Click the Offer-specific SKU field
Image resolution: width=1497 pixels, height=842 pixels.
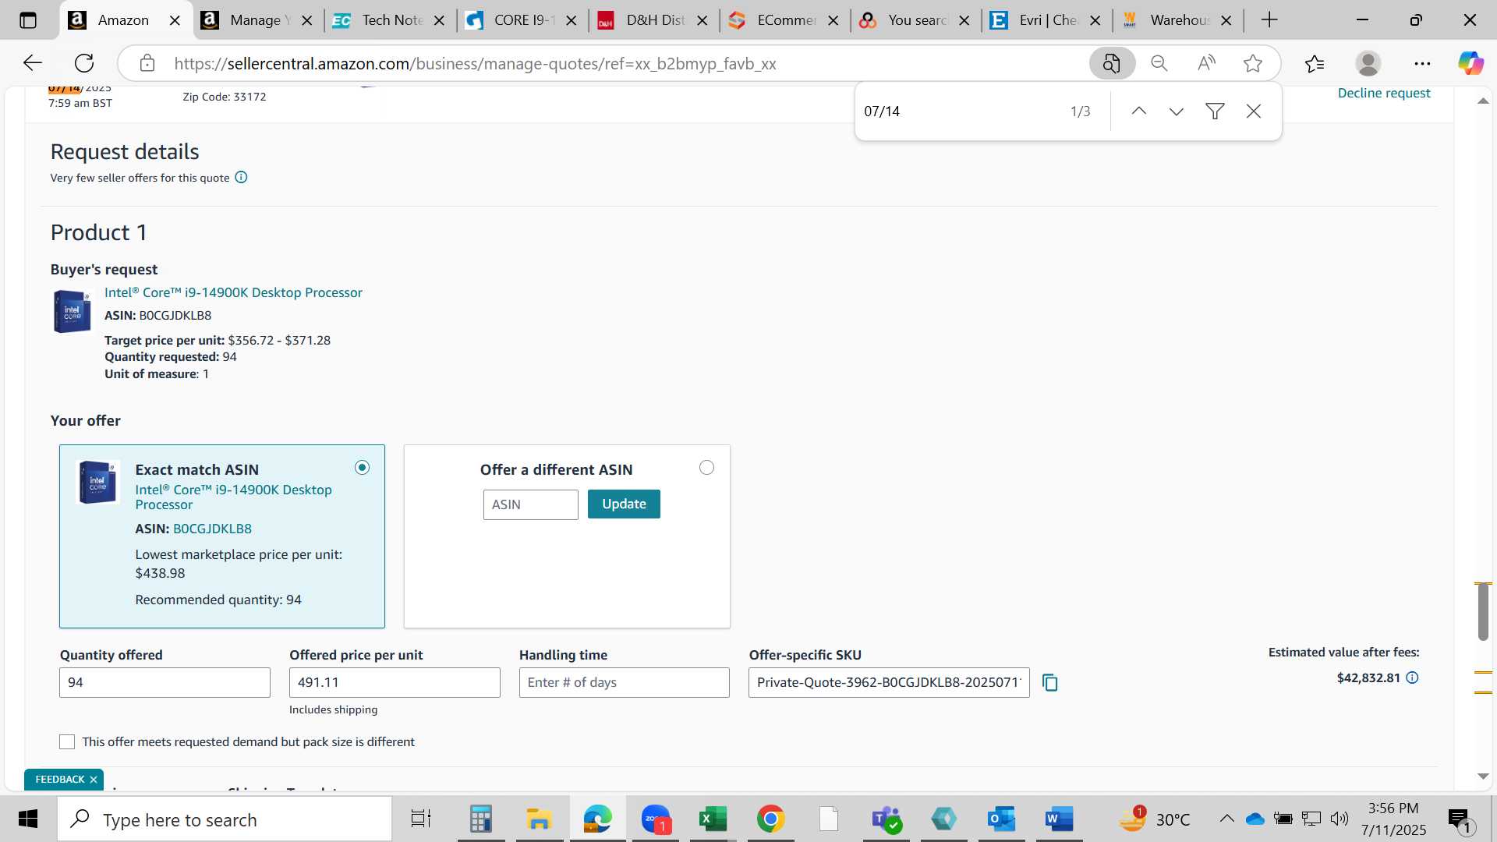(889, 683)
